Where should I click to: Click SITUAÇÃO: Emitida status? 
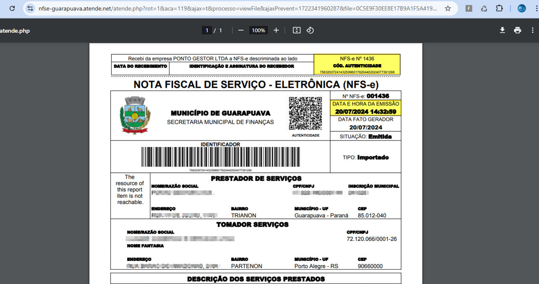(365, 136)
